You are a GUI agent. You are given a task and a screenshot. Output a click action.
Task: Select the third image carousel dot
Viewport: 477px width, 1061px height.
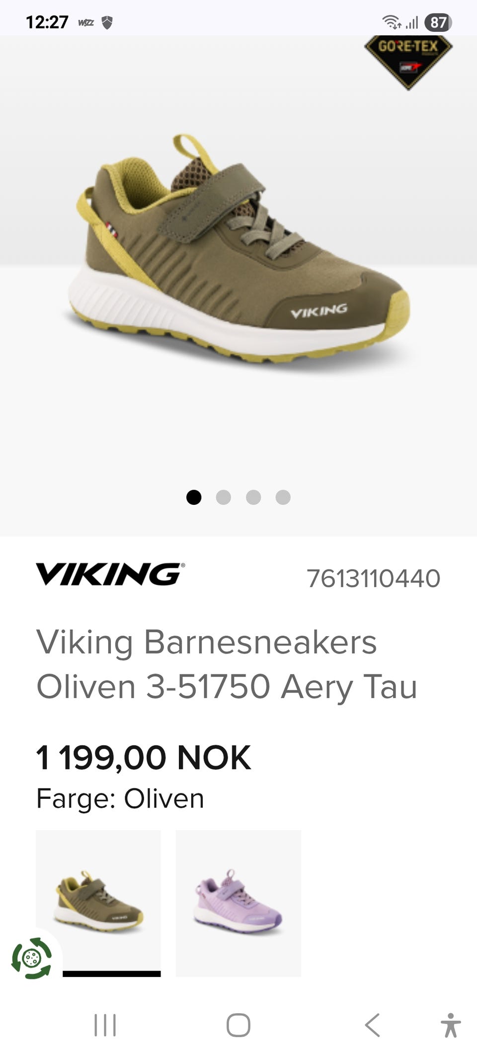click(253, 497)
